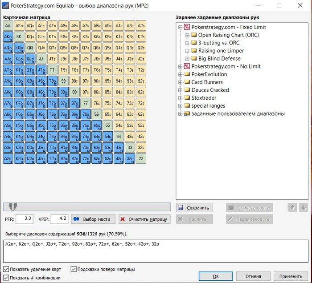Click into the VPIP value field

click(x=59, y=219)
